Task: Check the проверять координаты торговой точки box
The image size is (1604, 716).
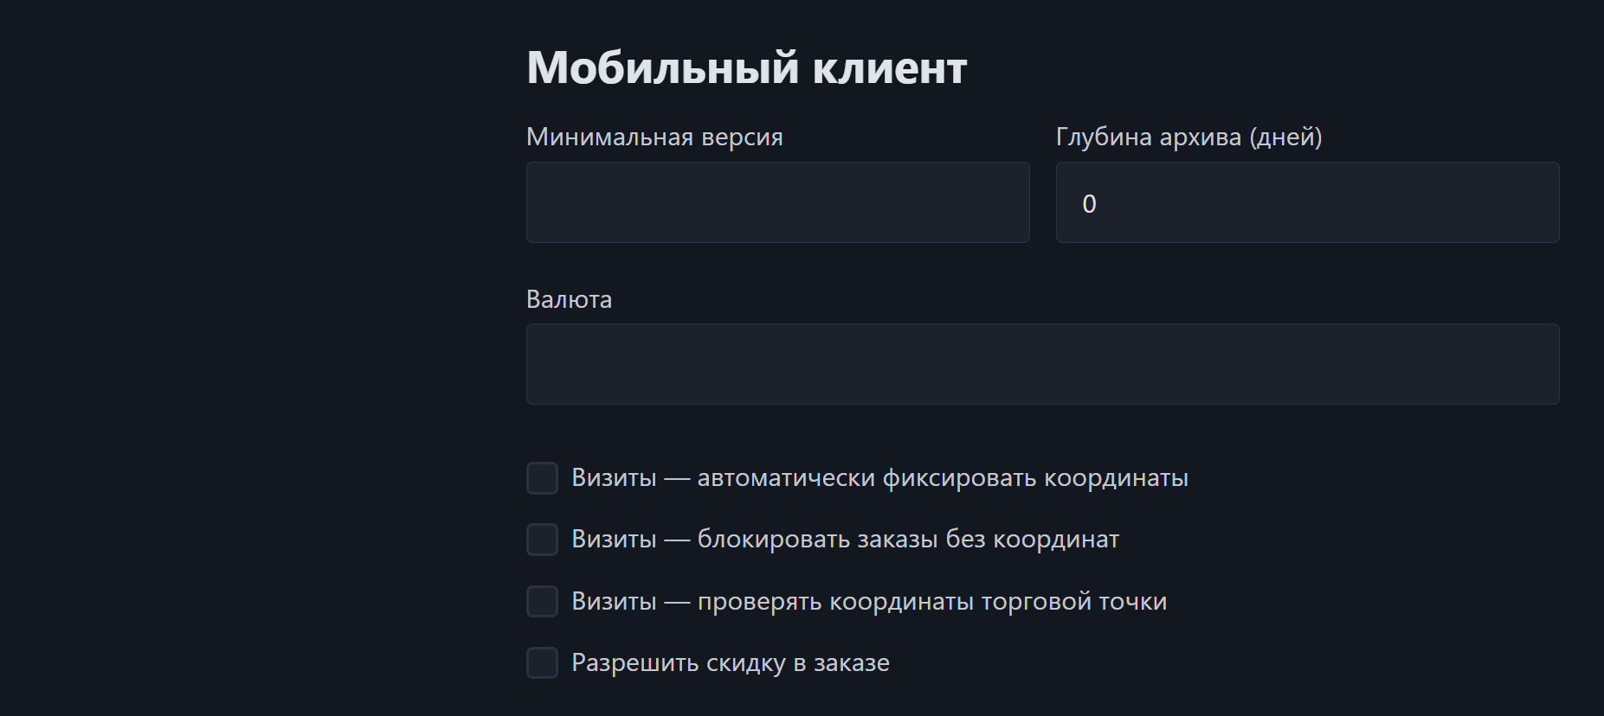Action: pyautogui.click(x=542, y=601)
